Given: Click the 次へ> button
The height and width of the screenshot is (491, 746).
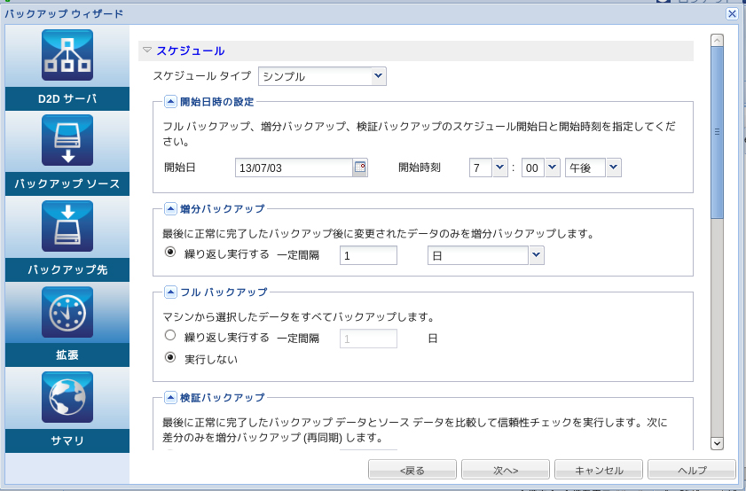Looking at the screenshot, I should [503, 469].
